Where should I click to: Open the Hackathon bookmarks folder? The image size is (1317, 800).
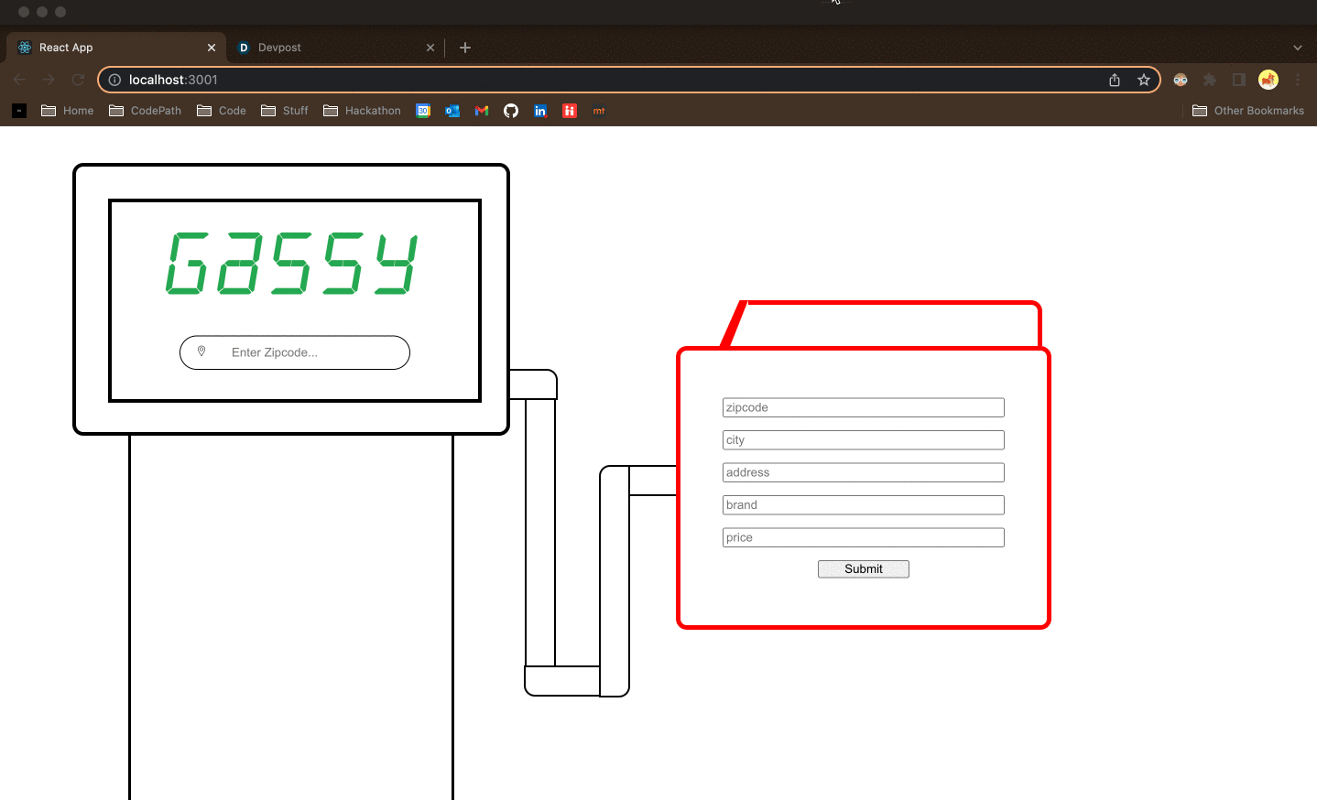(x=363, y=111)
